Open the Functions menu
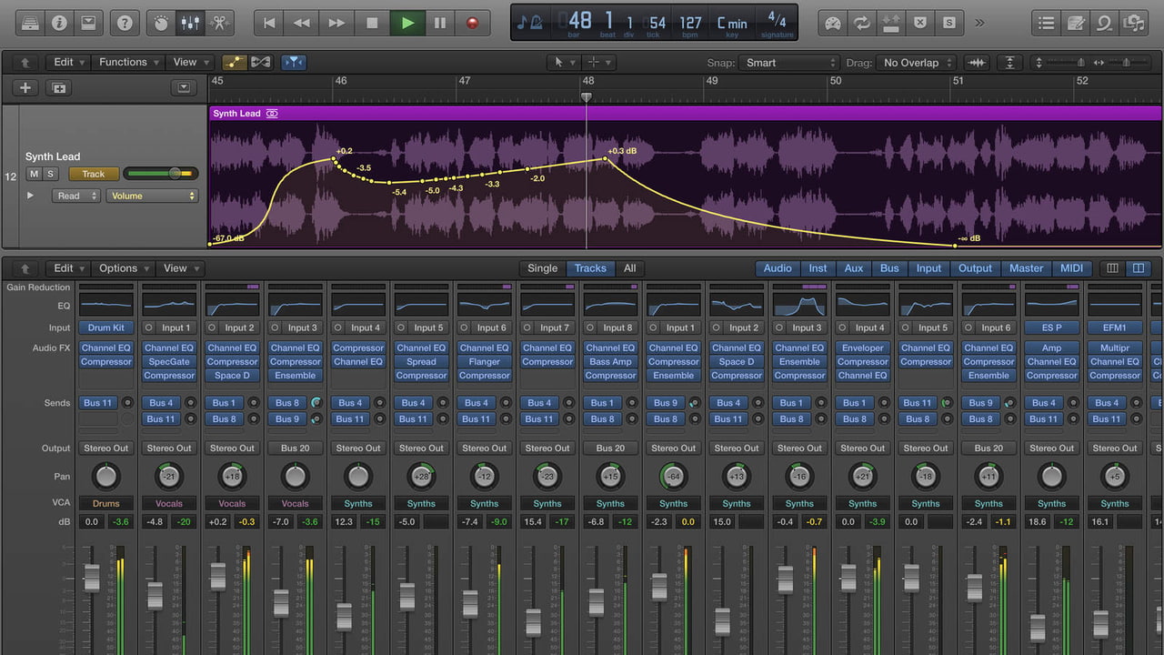 127,62
